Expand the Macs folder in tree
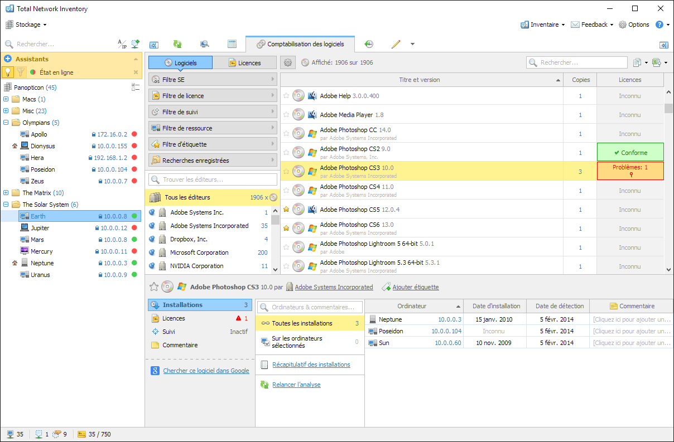This screenshot has height=442, width=674. 6,99
